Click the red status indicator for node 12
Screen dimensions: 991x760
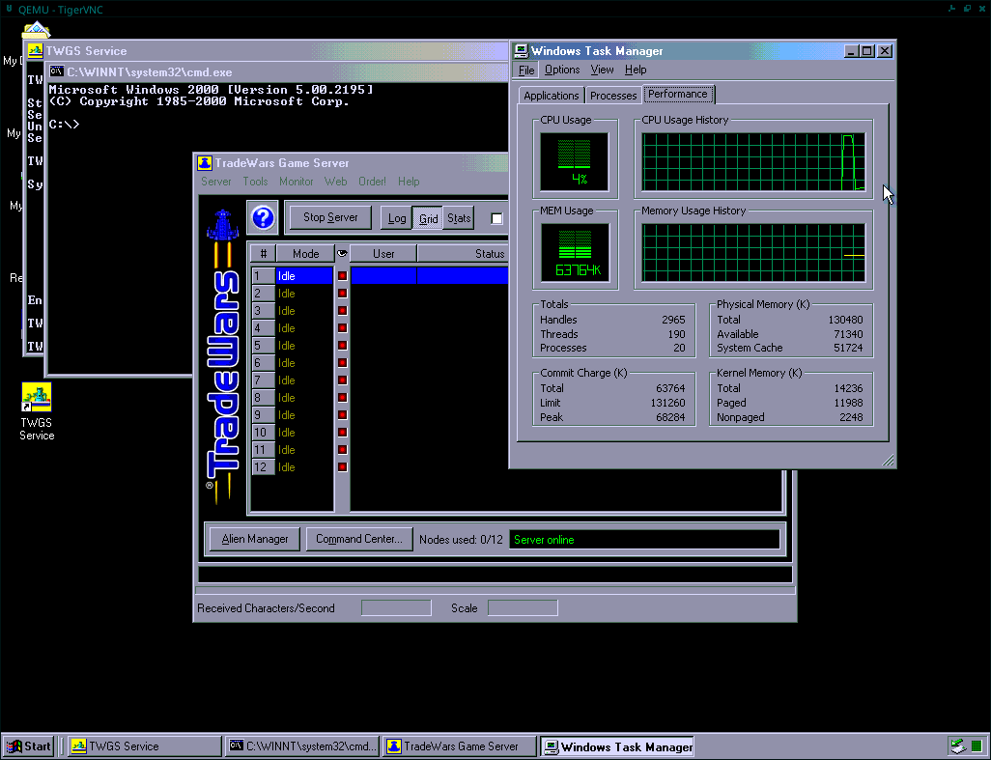click(343, 466)
